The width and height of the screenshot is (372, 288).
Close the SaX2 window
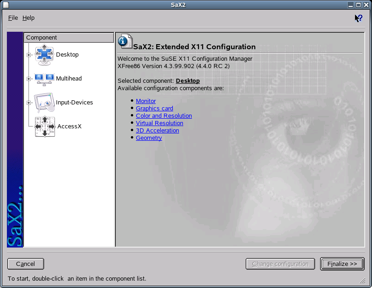pos(366,5)
